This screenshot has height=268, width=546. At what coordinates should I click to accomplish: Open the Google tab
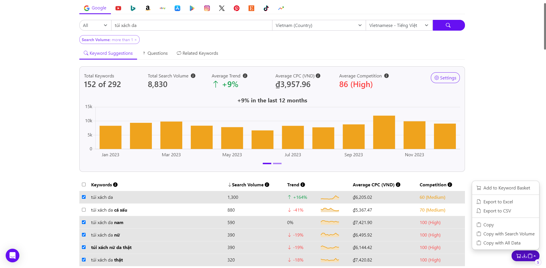[x=95, y=8]
